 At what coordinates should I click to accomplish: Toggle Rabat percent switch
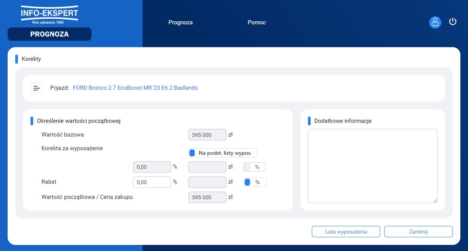(x=248, y=182)
